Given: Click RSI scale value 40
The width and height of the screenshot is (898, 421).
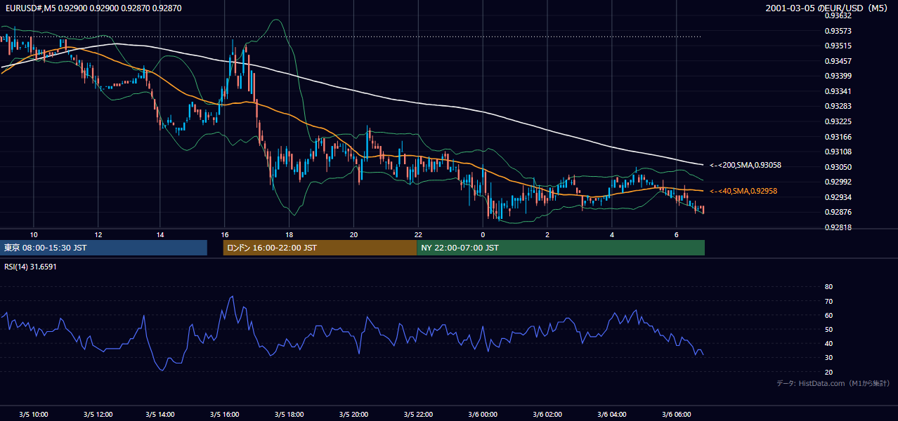Looking at the screenshot, I should pyautogui.click(x=828, y=343).
